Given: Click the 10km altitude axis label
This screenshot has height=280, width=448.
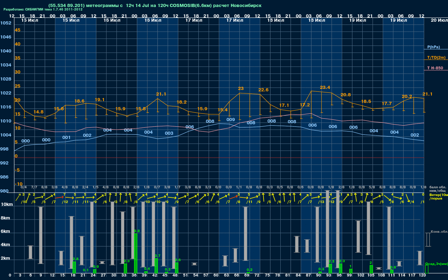Looking at the screenshot, I should click(x=7, y=205).
